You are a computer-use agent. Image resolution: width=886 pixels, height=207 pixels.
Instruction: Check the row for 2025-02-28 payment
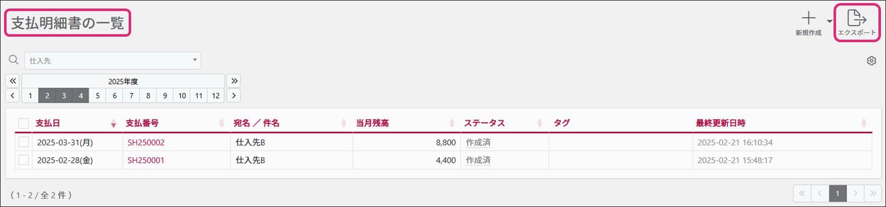click(x=23, y=160)
